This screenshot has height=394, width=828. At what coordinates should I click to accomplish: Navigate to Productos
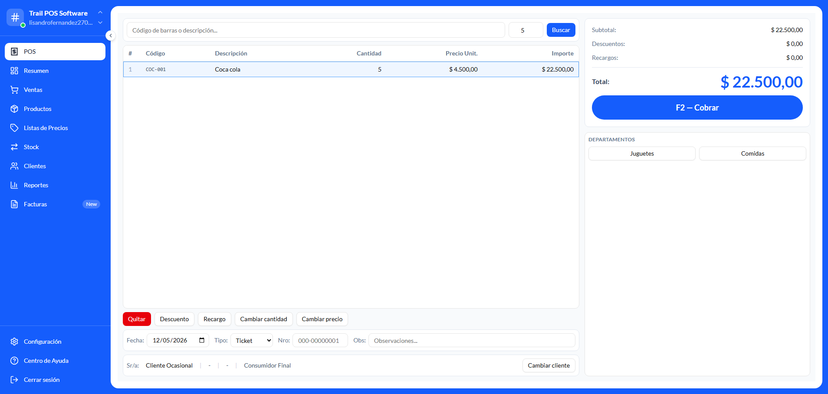[x=55, y=109]
